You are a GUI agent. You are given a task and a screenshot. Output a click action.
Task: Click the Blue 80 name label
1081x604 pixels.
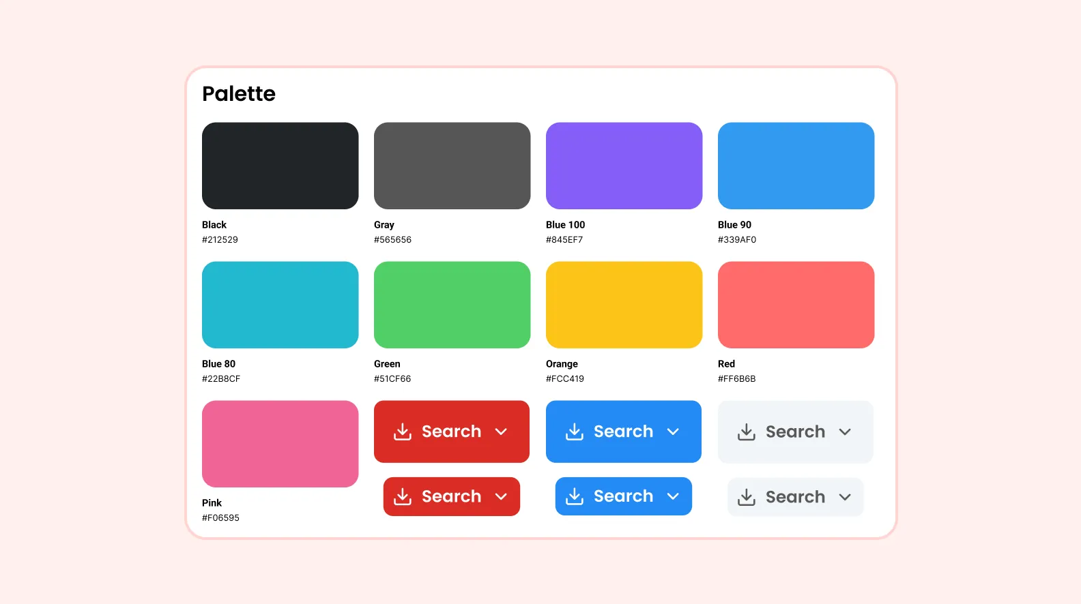[219, 364]
